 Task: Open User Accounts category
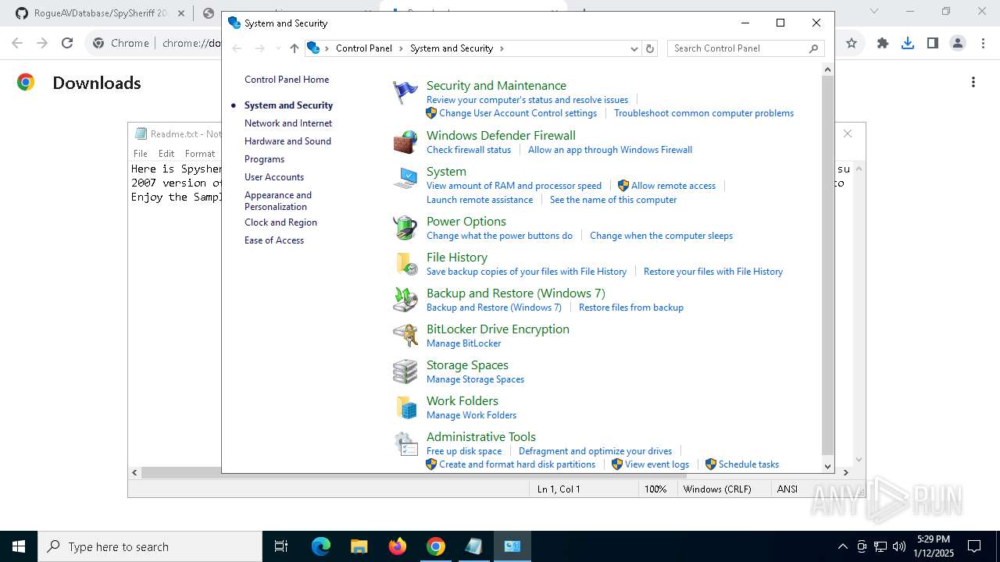pyautogui.click(x=274, y=177)
